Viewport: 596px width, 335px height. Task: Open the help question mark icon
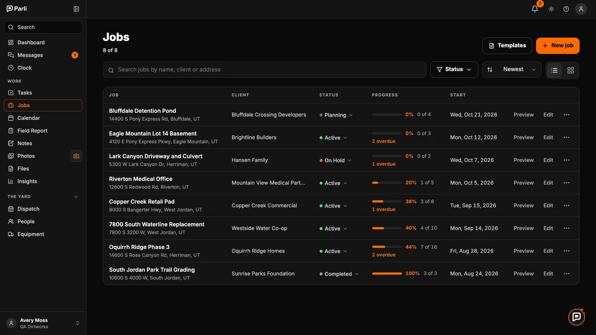(x=566, y=9)
